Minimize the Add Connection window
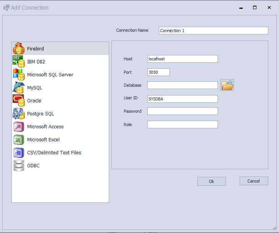 pyautogui.click(x=241, y=8)
